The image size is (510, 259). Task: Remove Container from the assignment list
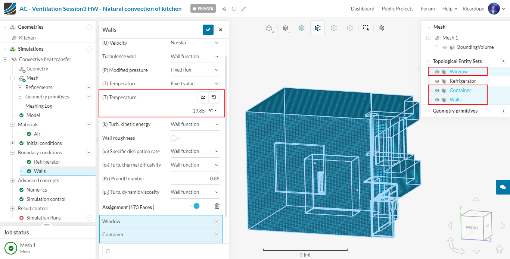216,234
